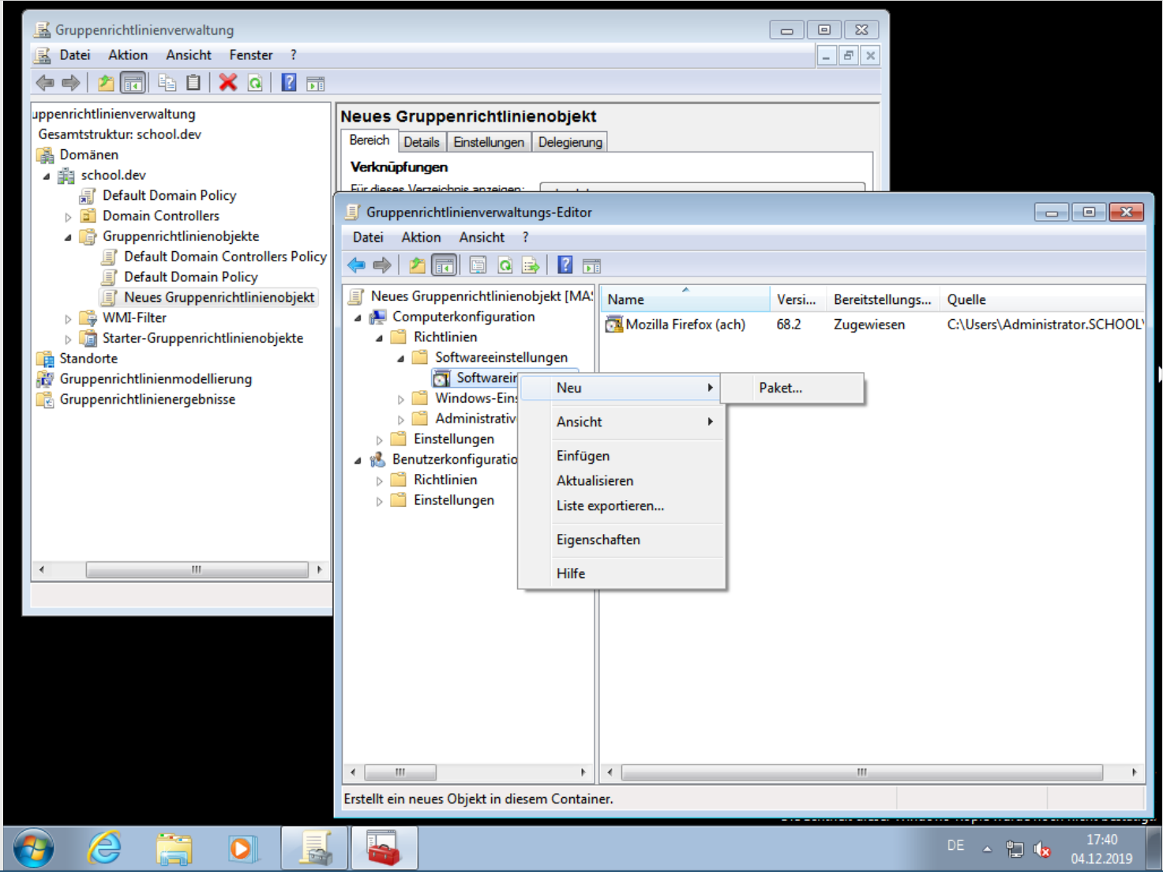Select Default Domain Controllers Policy in tree
Image resolution: width=1163 pixels, height=872 pixels.
click(224, 257)
